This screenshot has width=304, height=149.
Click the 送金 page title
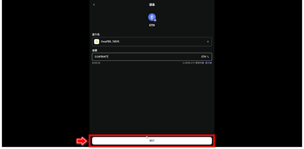tap(152, 5)
